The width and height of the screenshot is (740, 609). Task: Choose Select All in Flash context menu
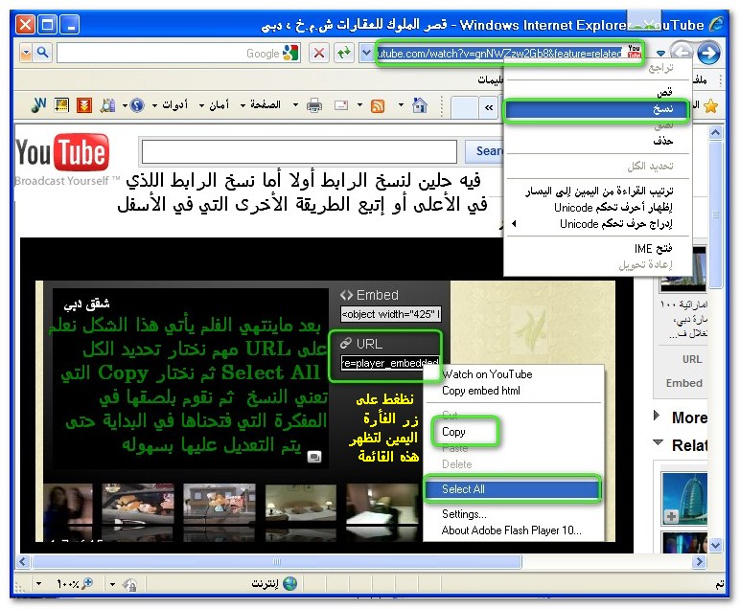(x=513, y=489)
